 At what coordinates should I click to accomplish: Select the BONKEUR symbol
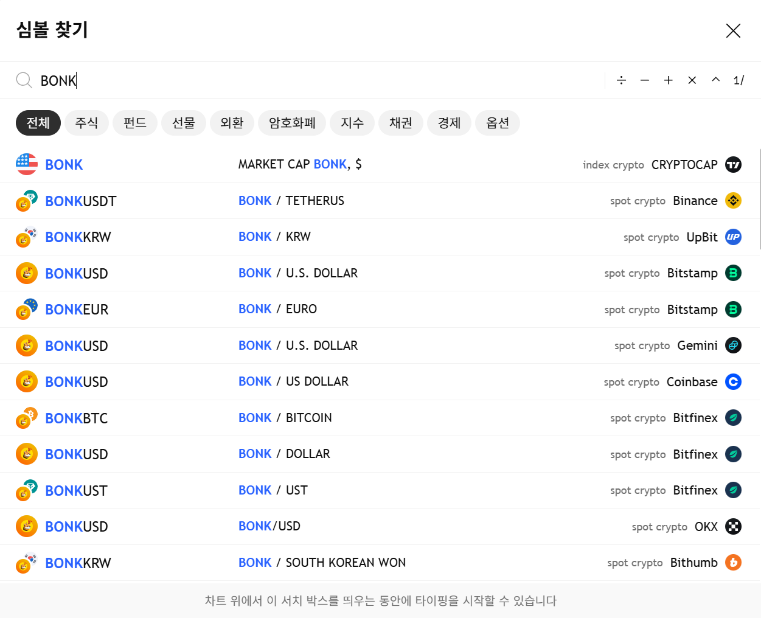77,310
